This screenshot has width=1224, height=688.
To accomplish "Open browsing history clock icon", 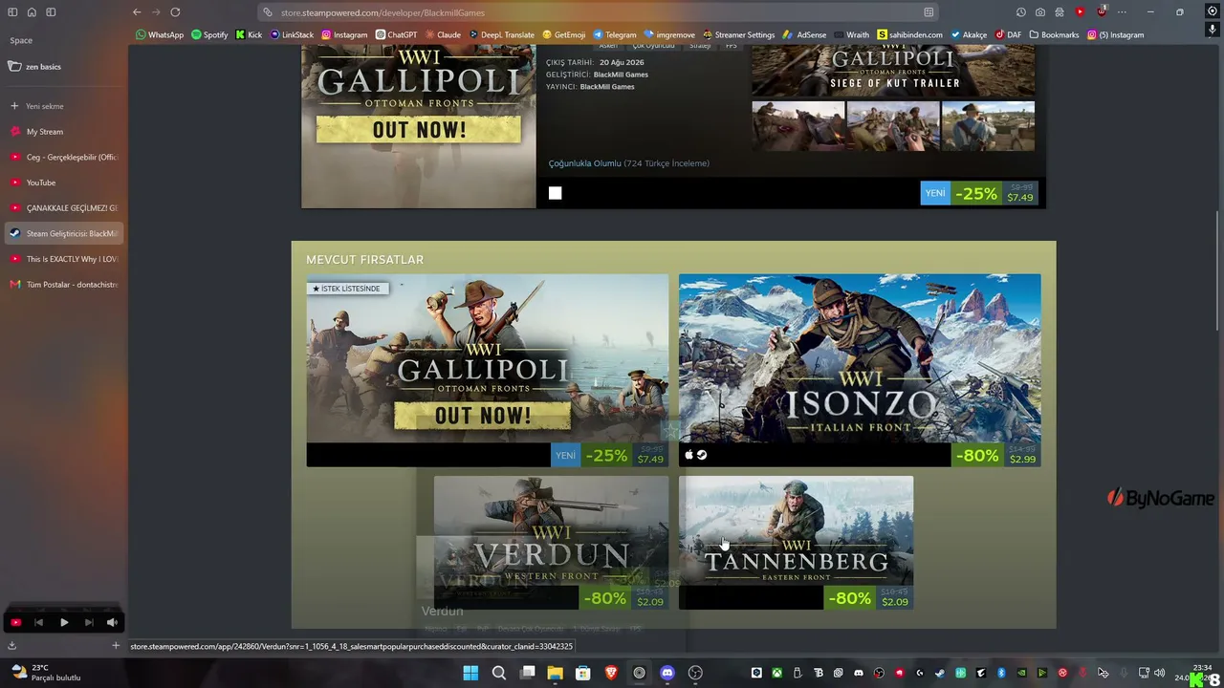I will click(1020, 12).
